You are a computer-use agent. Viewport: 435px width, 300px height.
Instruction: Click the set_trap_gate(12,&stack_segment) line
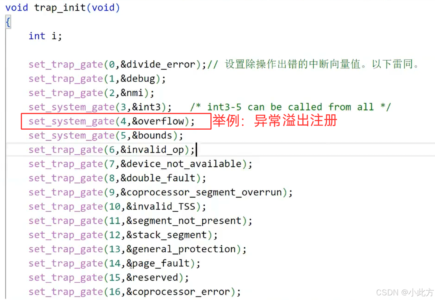123,235
